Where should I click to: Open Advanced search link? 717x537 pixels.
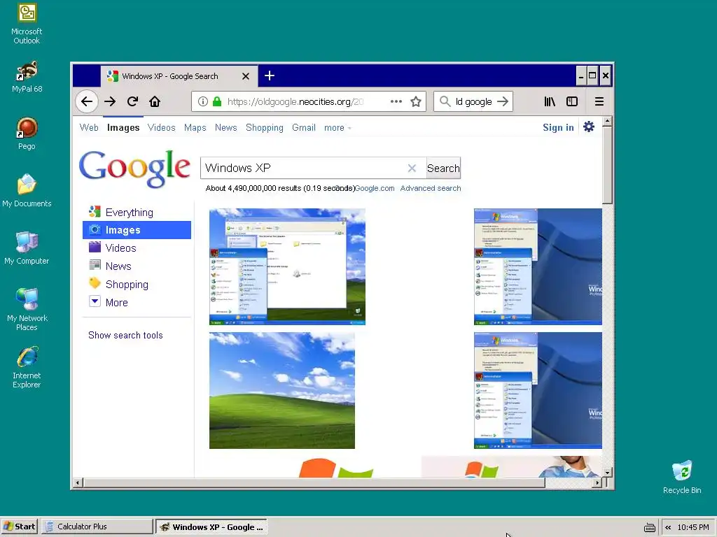click(x=431, y=188)
